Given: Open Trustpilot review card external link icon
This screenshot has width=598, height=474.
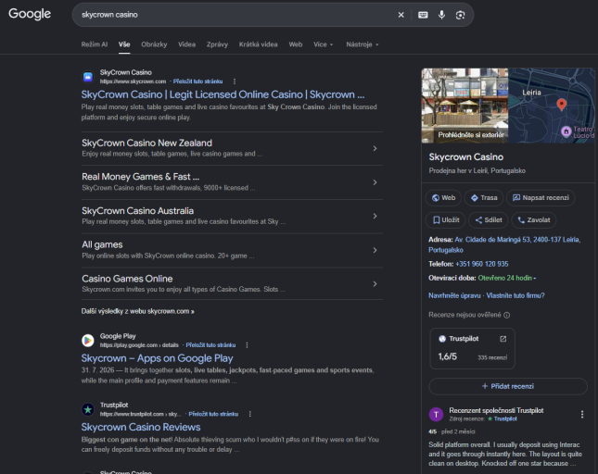Looking at the screenshot, I should pos(503,339).
